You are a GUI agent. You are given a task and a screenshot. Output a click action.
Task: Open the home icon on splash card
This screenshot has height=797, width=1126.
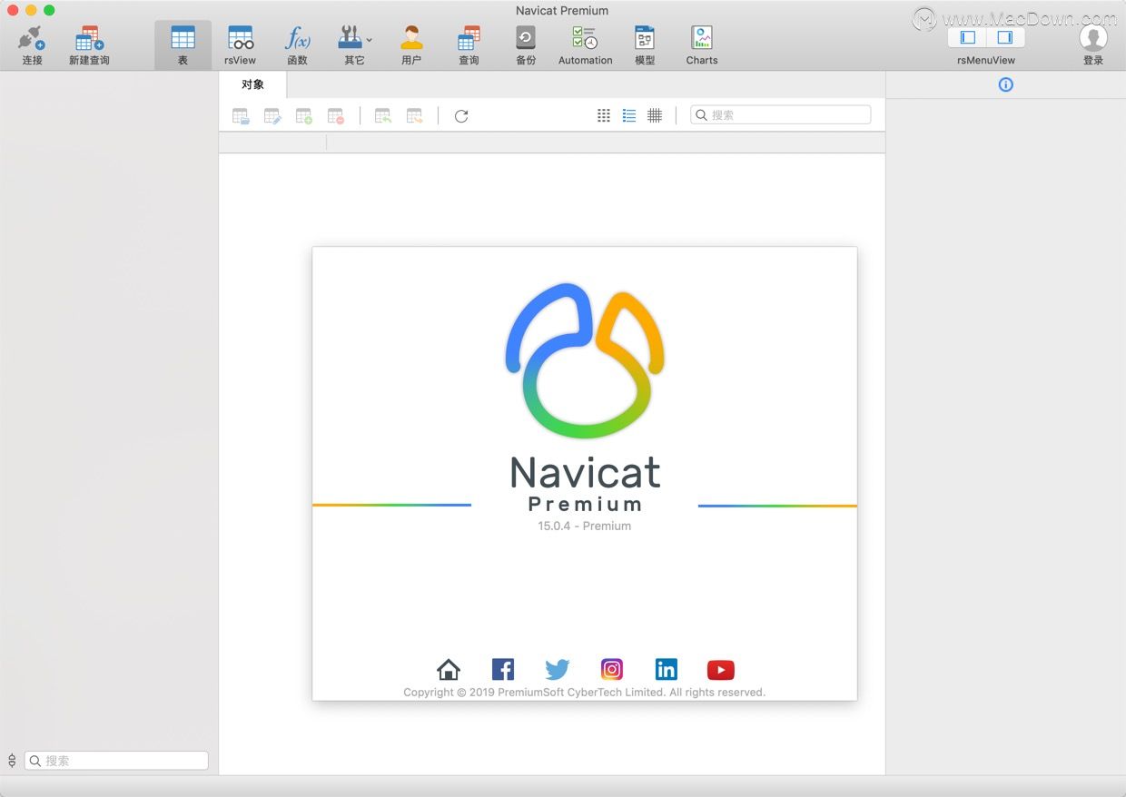point(449,670)
